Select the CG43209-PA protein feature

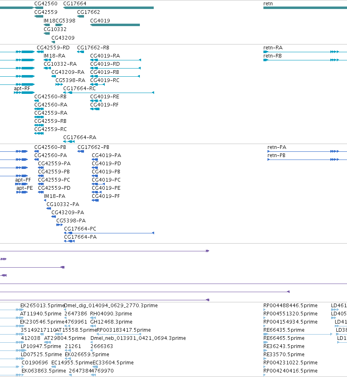click(x=53, y=217)
